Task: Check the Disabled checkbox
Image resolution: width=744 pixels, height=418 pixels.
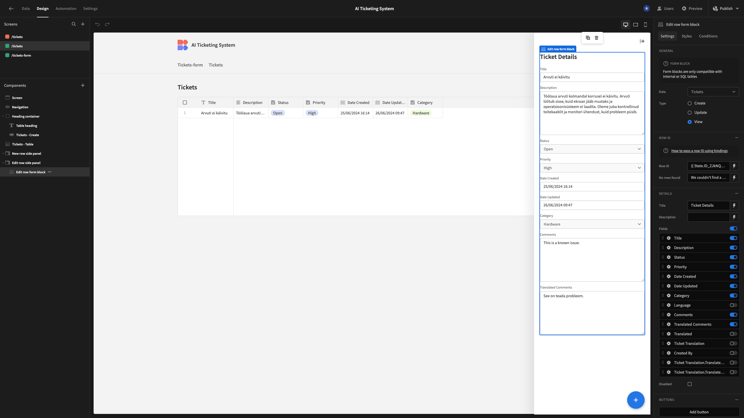Action: point(690,384)
